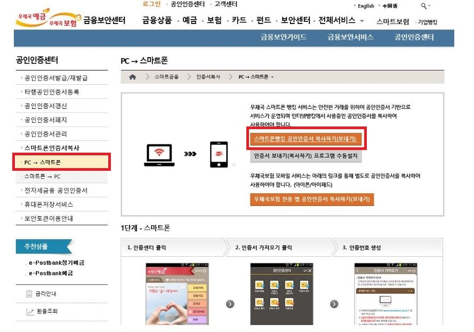The width and height of the screenshot is (474, 332).
Task: Click the home icon in breadcrumb
Action: pyautogui.click(x=132, y=77)
